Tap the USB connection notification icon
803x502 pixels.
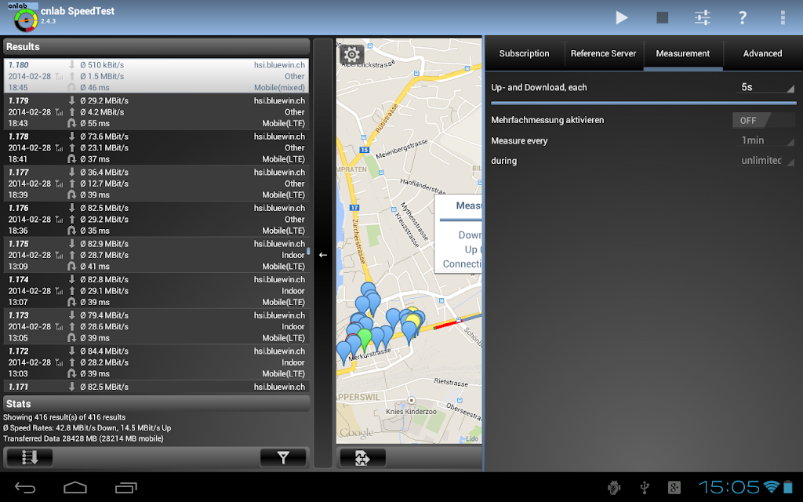(645, 488)
